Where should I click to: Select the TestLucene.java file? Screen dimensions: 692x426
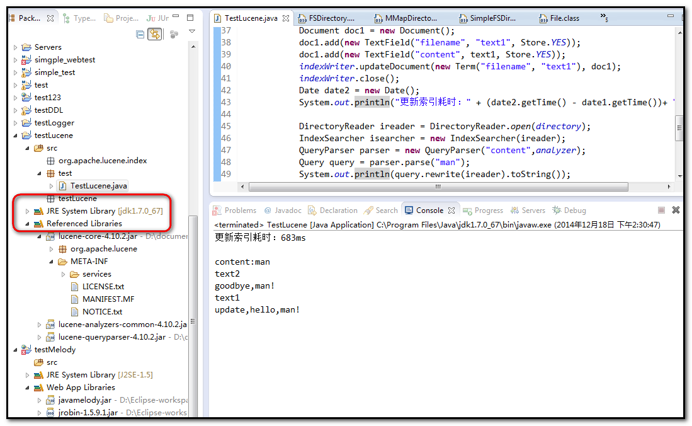pyautogui.click(x=93, y=186)
